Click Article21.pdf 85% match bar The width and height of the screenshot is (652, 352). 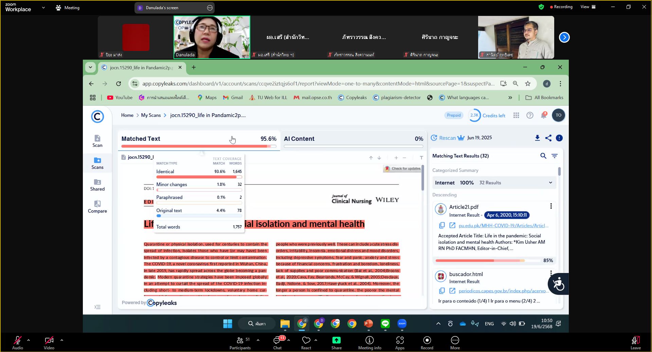coord(488,260)
